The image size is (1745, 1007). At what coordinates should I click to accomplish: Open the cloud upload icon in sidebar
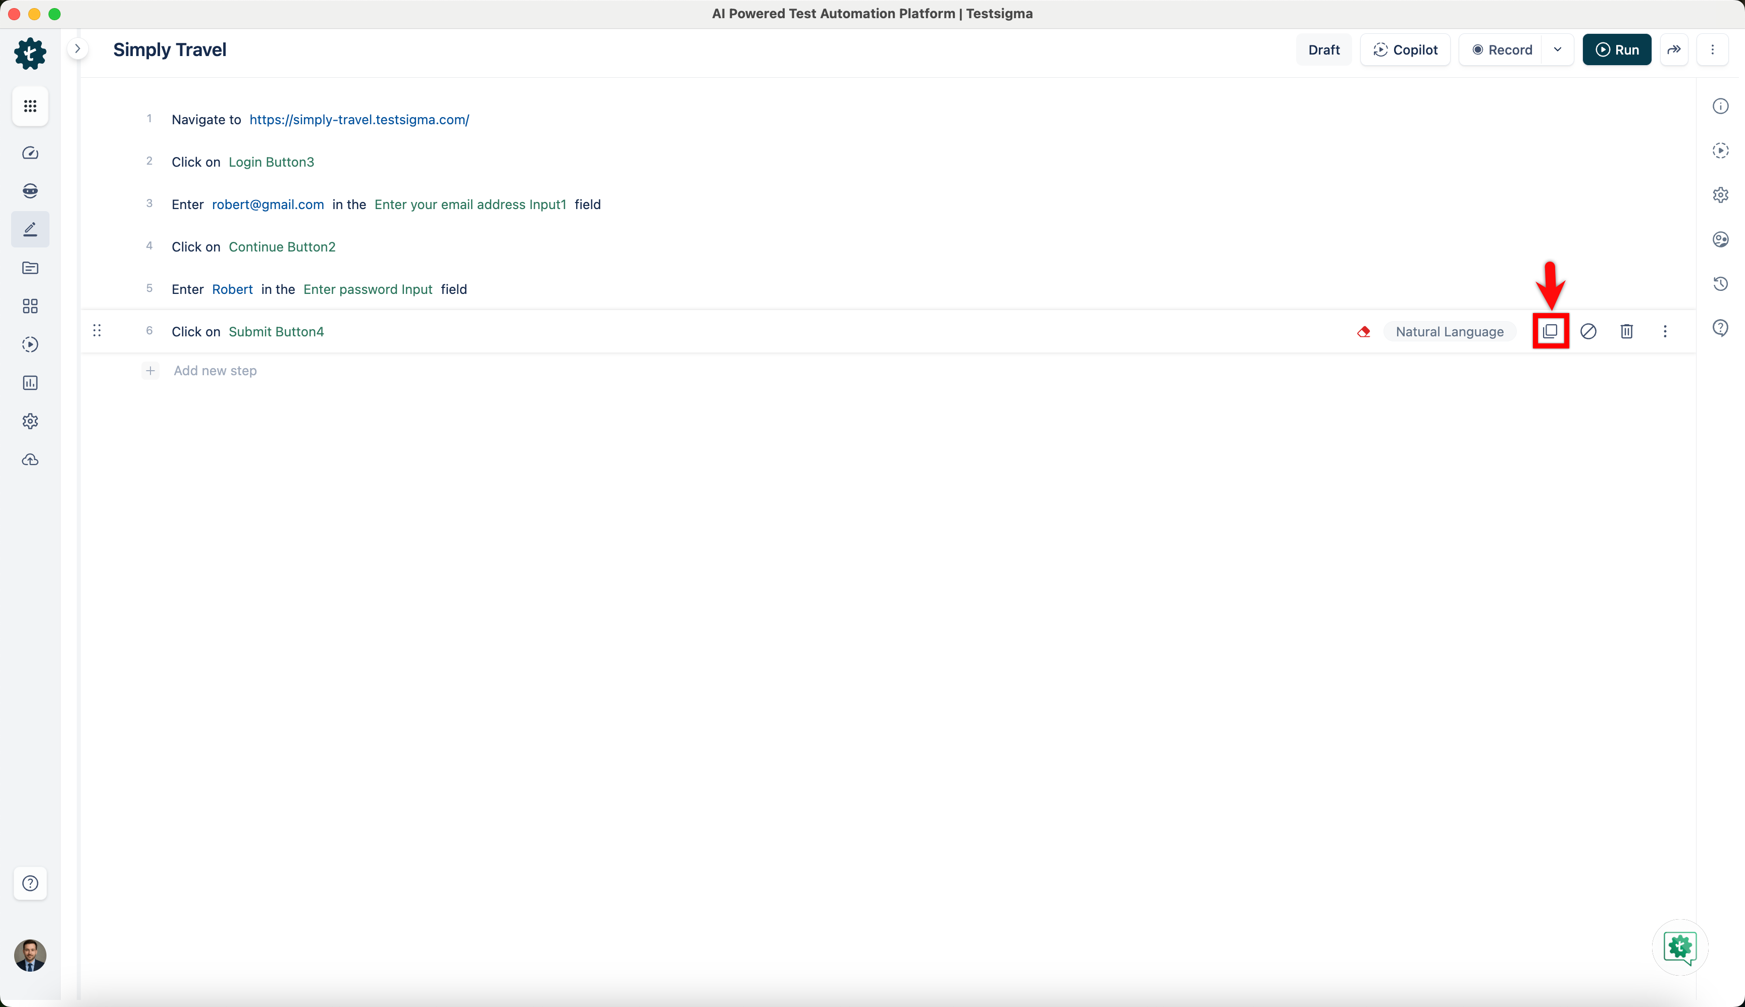[x=30, y=460]
